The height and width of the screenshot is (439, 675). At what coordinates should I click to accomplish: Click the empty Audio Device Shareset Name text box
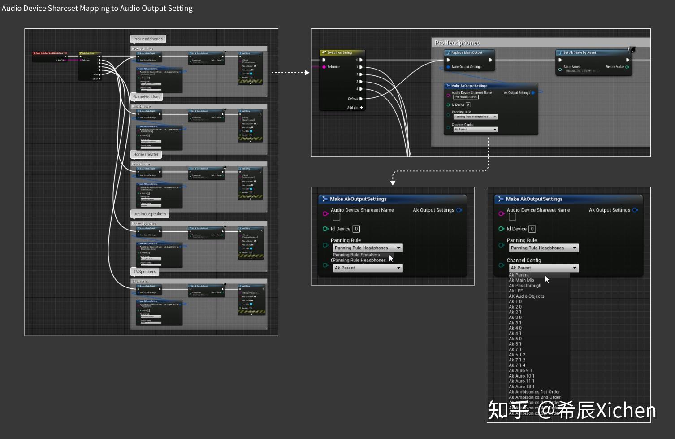pos(336,217)
